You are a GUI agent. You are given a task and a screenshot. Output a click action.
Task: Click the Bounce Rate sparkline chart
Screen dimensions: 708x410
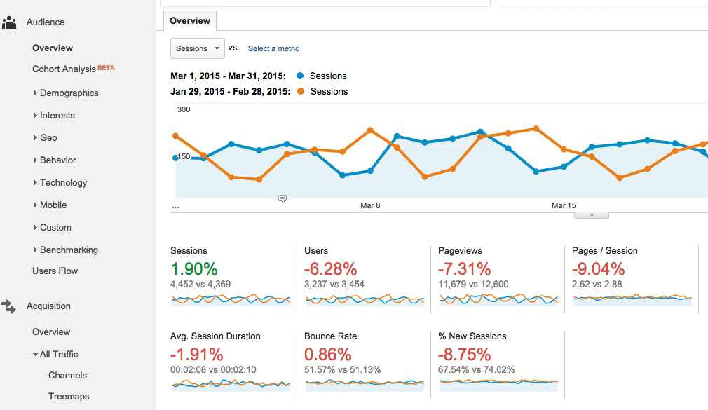(x=365, y=383)
